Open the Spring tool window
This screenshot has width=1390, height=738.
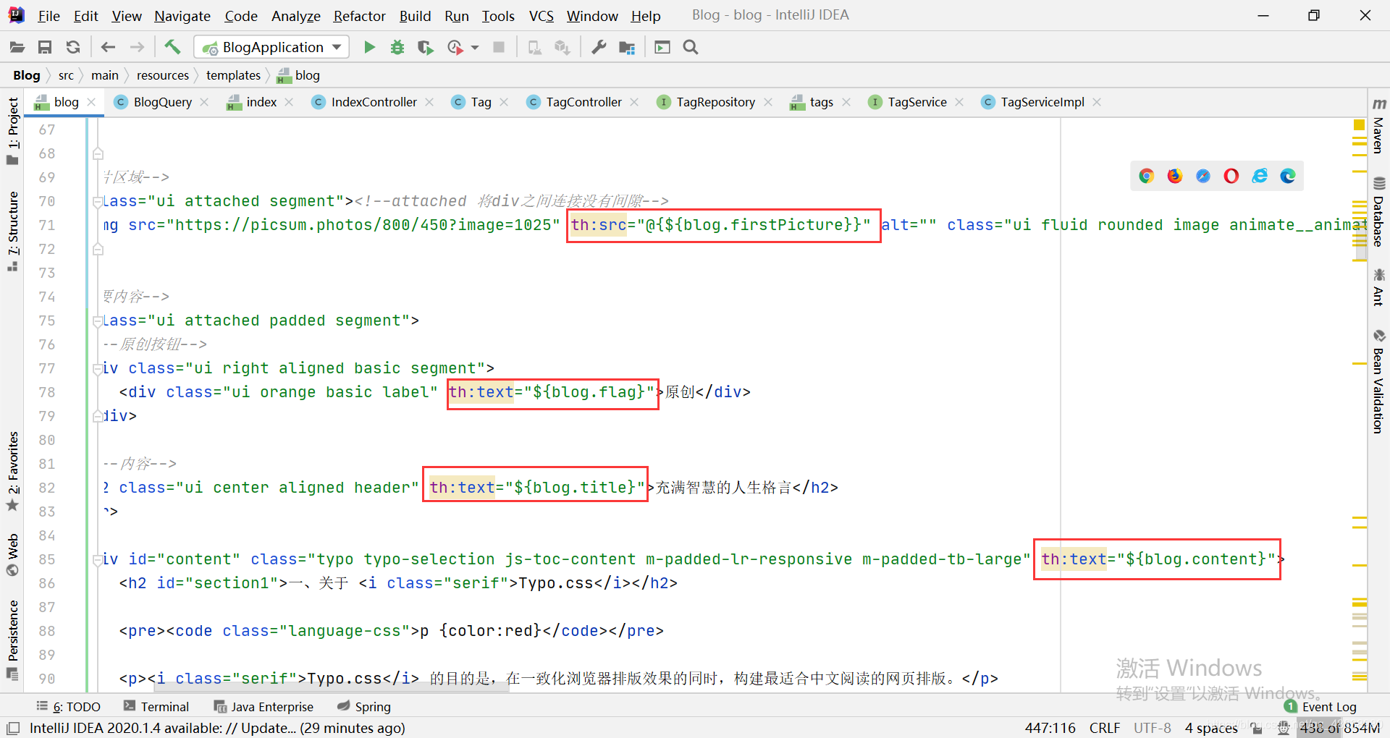[364, 707]
